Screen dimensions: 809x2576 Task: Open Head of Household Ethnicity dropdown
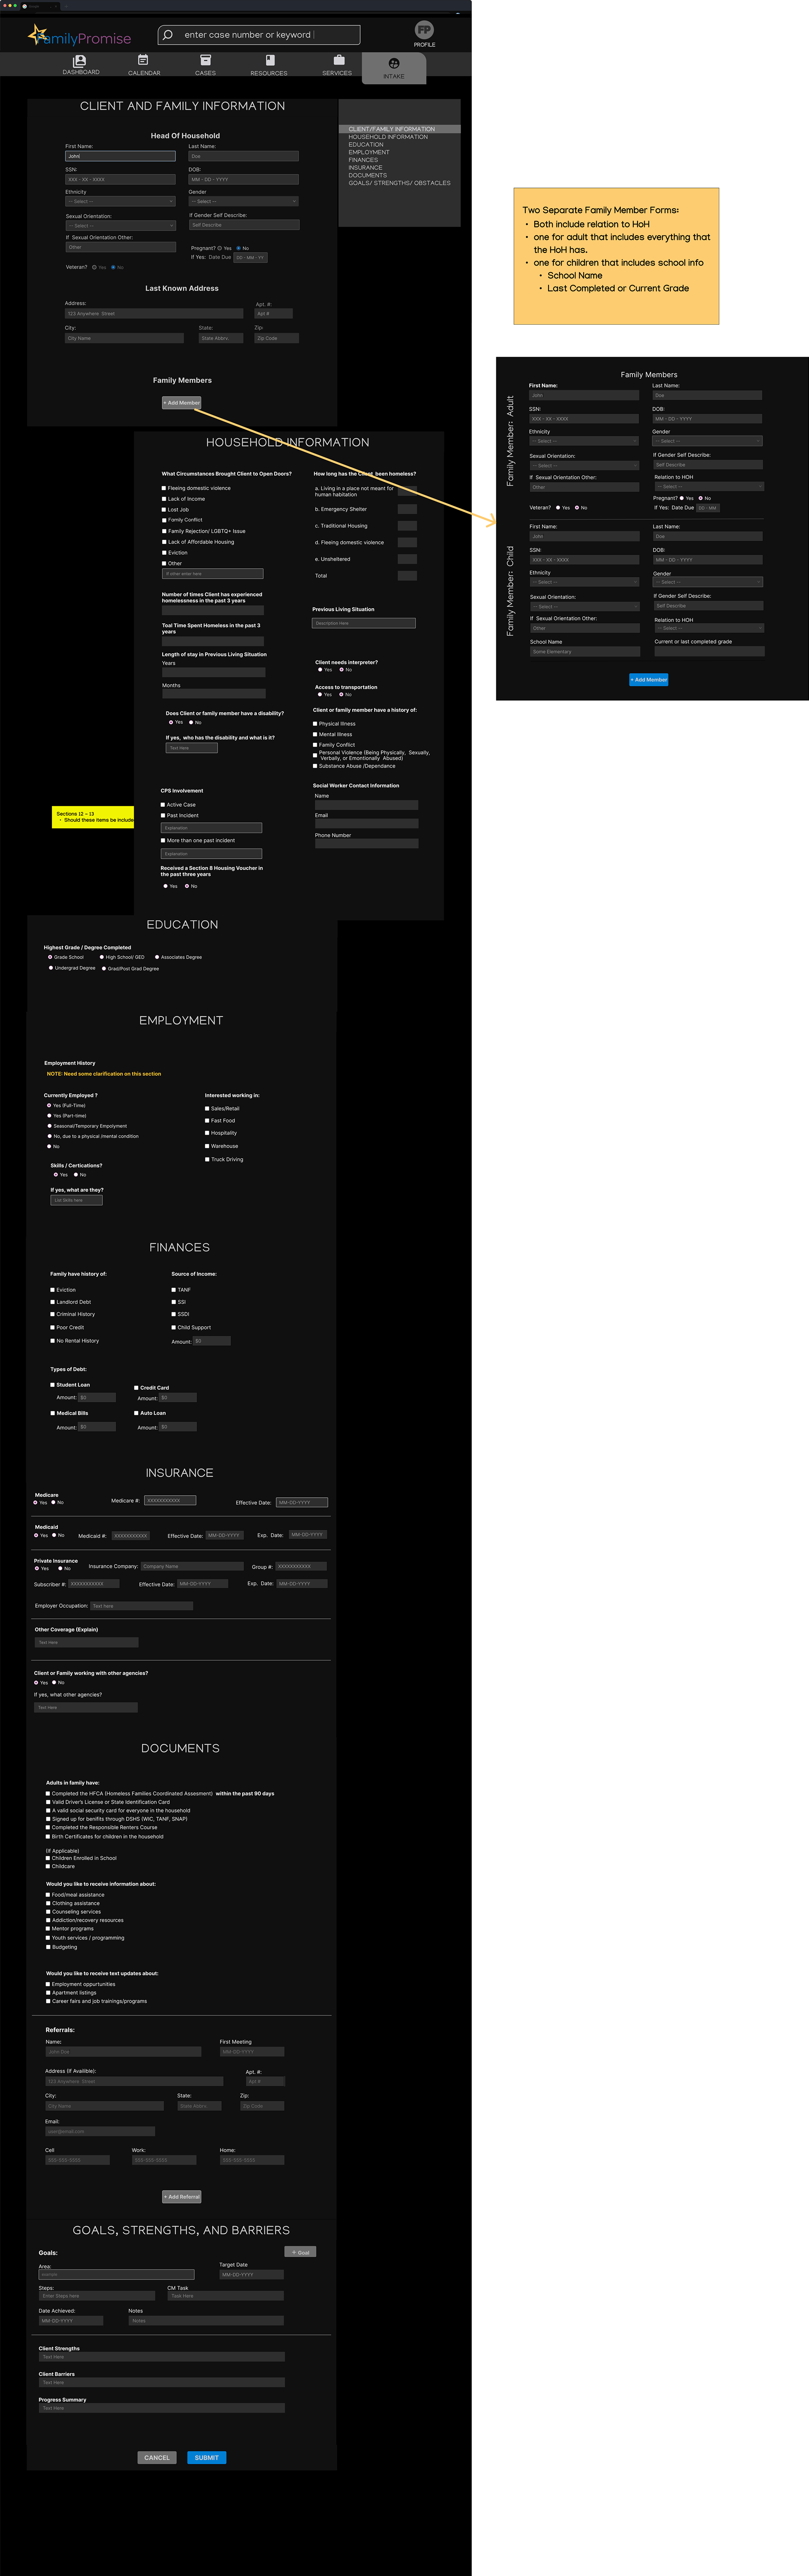pos(120,201)
